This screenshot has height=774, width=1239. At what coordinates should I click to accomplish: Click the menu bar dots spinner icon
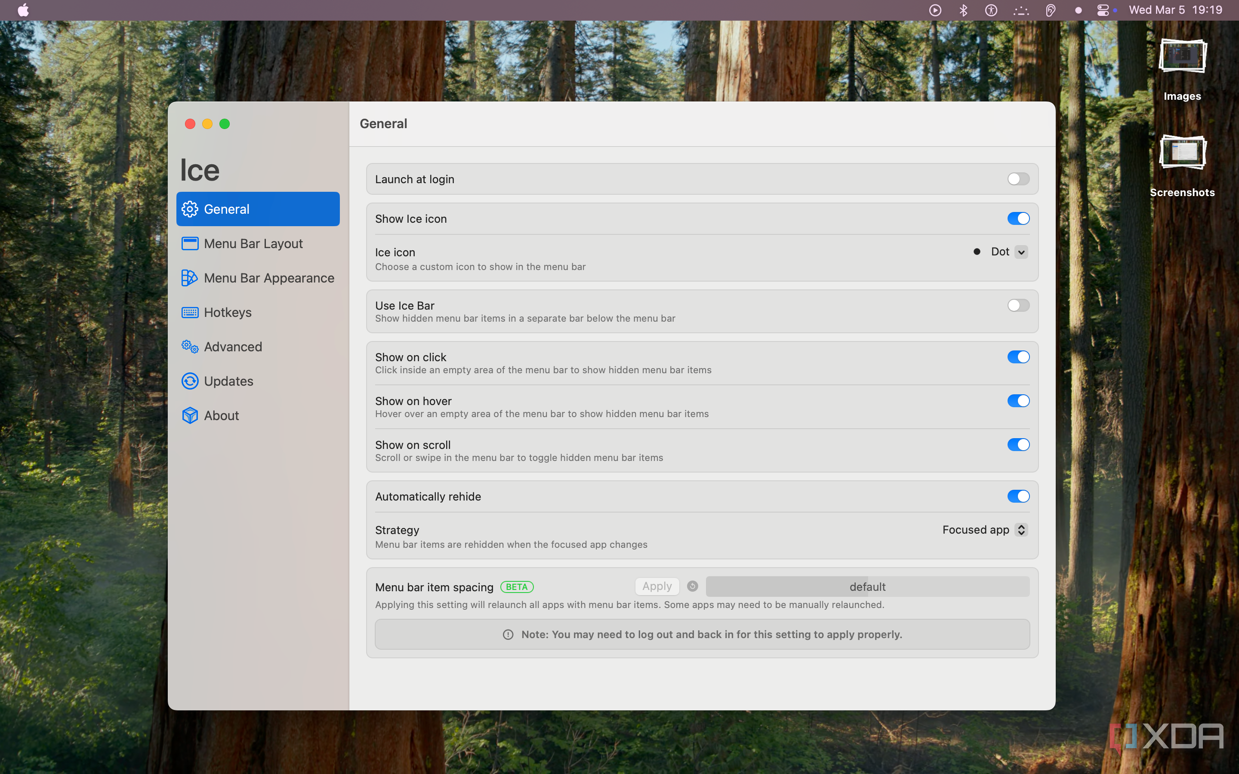coord(1021,10)
